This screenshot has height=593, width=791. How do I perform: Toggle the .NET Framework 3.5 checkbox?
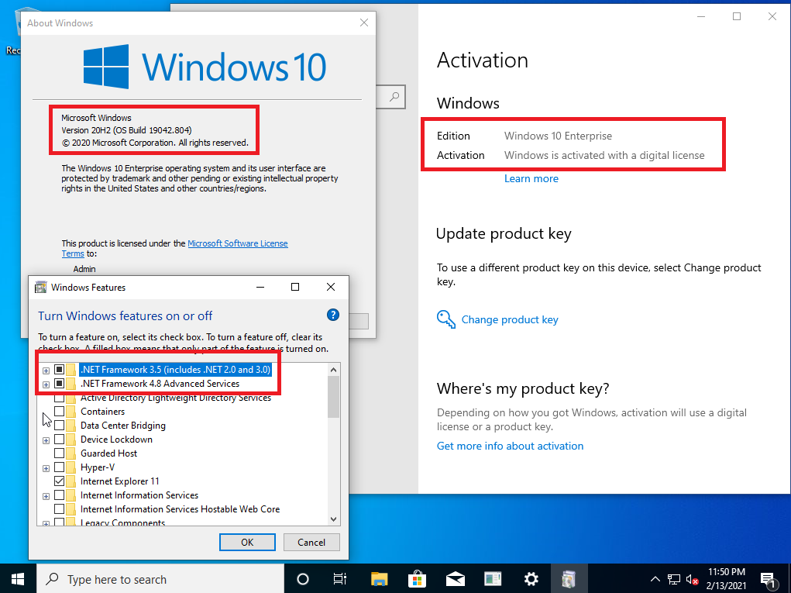tap(59, 370)
